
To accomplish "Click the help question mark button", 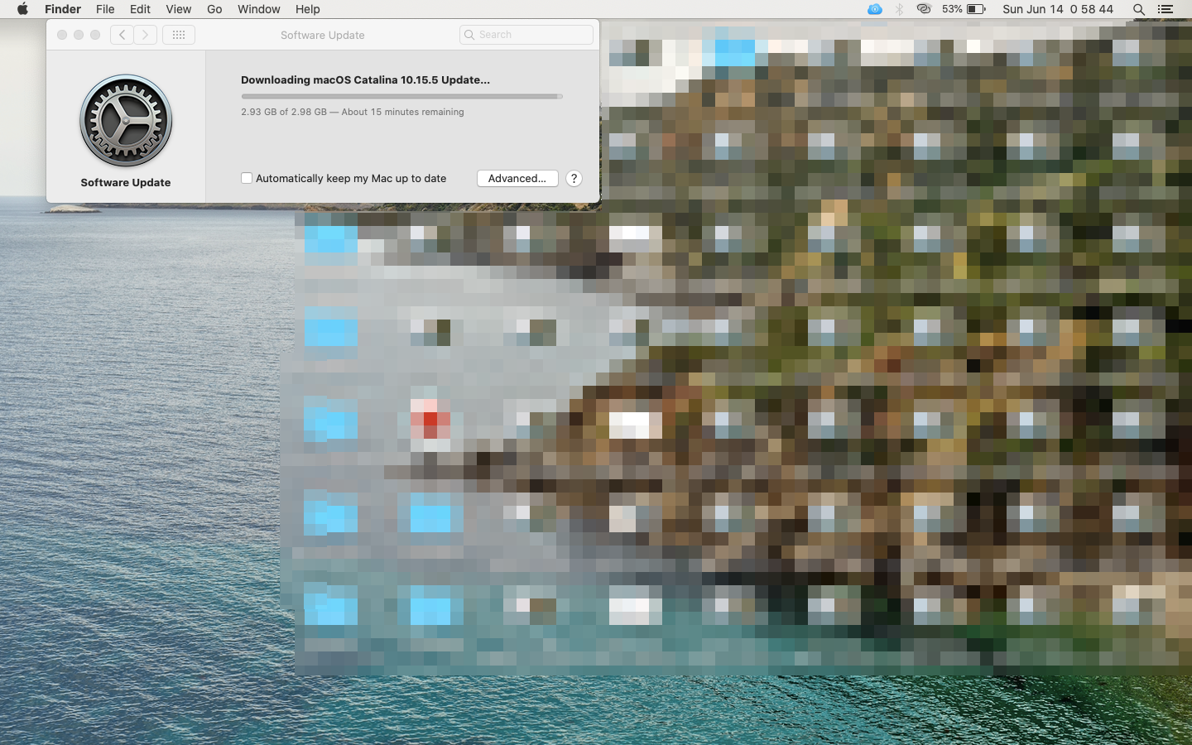I will (574, 179).
